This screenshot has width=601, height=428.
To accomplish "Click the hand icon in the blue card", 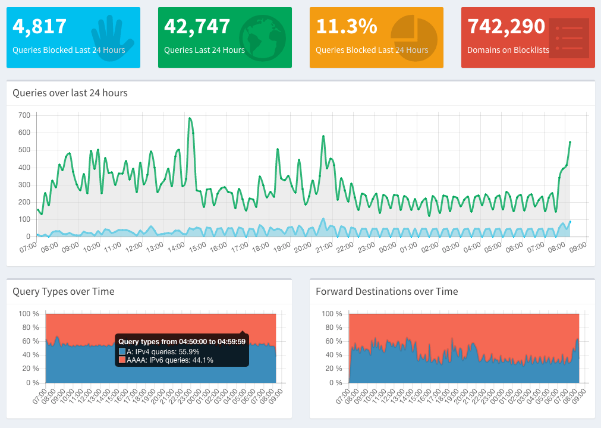I will click(112, 37).
